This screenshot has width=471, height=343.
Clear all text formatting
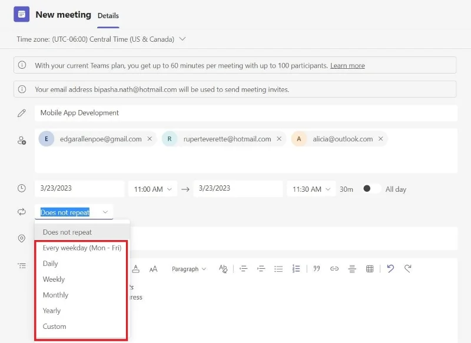pyautogui.click(x=223, y=269)
